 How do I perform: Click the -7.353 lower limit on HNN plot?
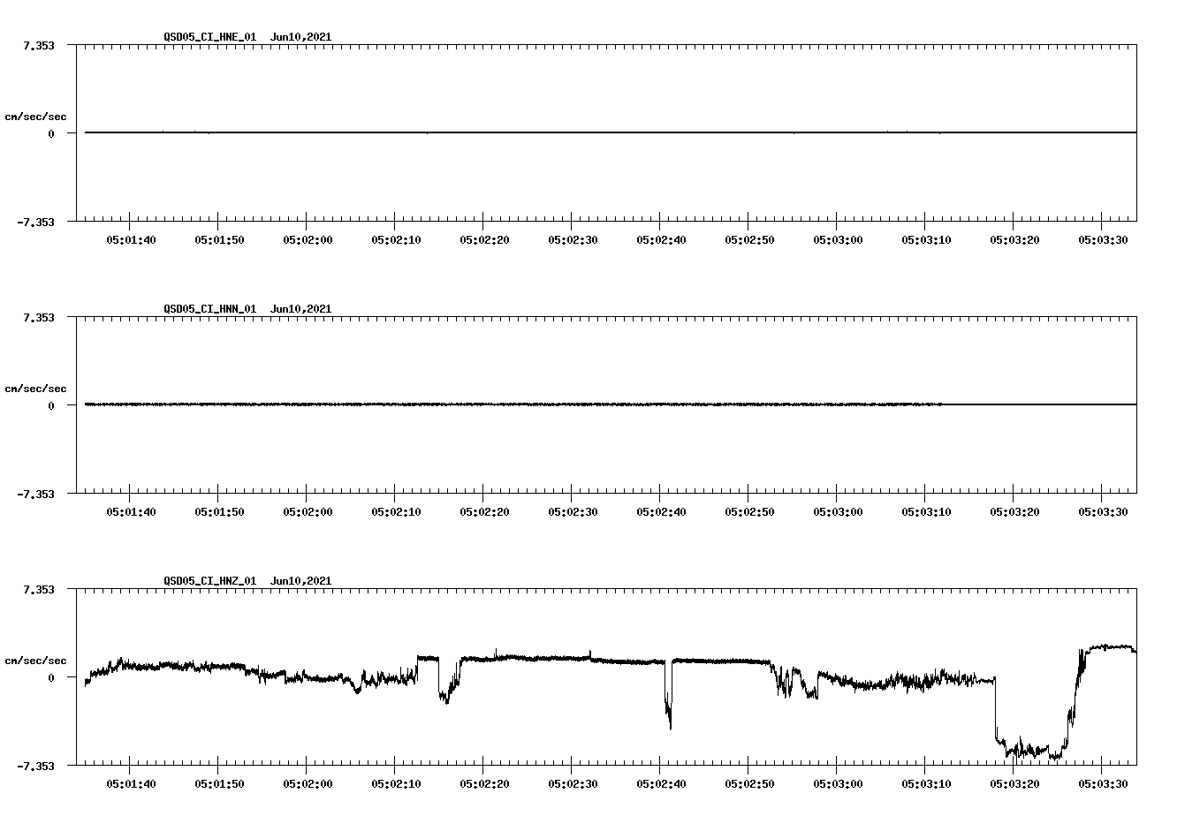coord(36,494)
